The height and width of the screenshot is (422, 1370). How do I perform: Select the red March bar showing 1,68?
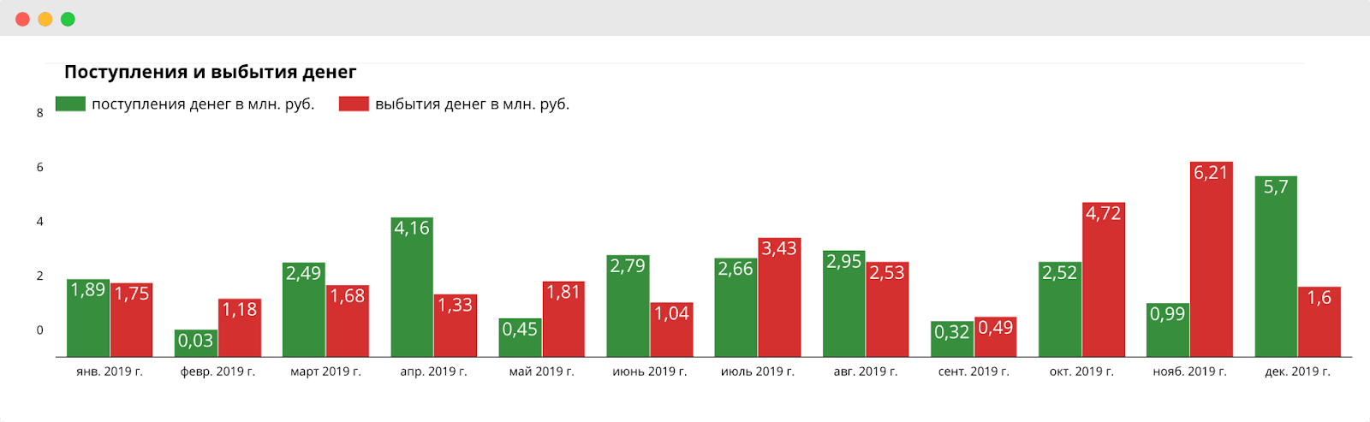tap(348, 321)
